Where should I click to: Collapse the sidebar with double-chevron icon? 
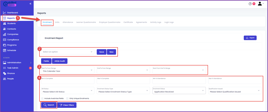30,4
